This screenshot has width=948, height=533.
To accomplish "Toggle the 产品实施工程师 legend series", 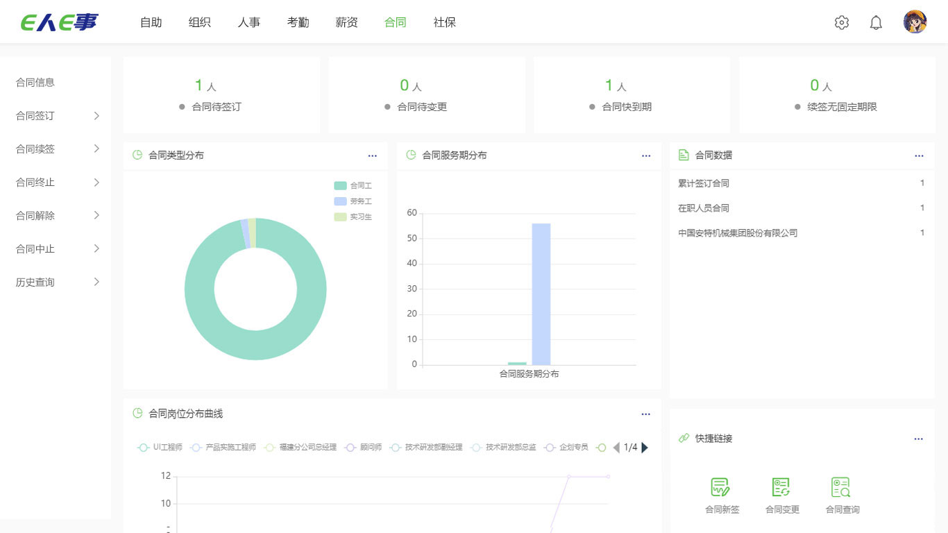I will (x=223, y=448).
